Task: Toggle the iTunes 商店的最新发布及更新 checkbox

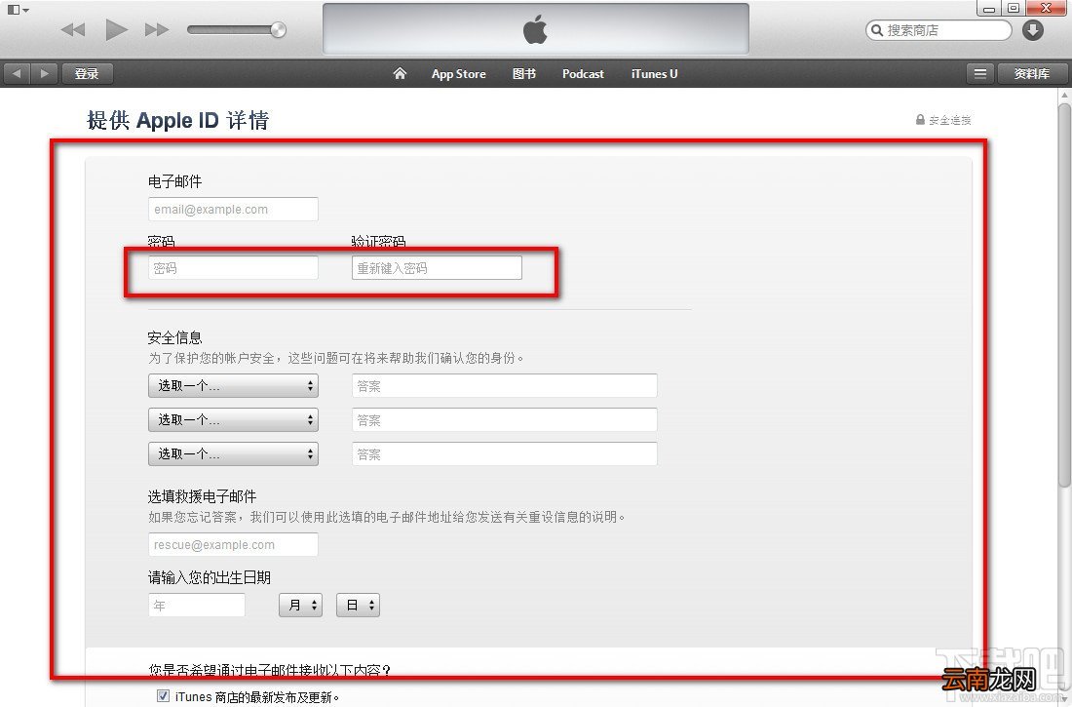Action: tap(163, 696)
